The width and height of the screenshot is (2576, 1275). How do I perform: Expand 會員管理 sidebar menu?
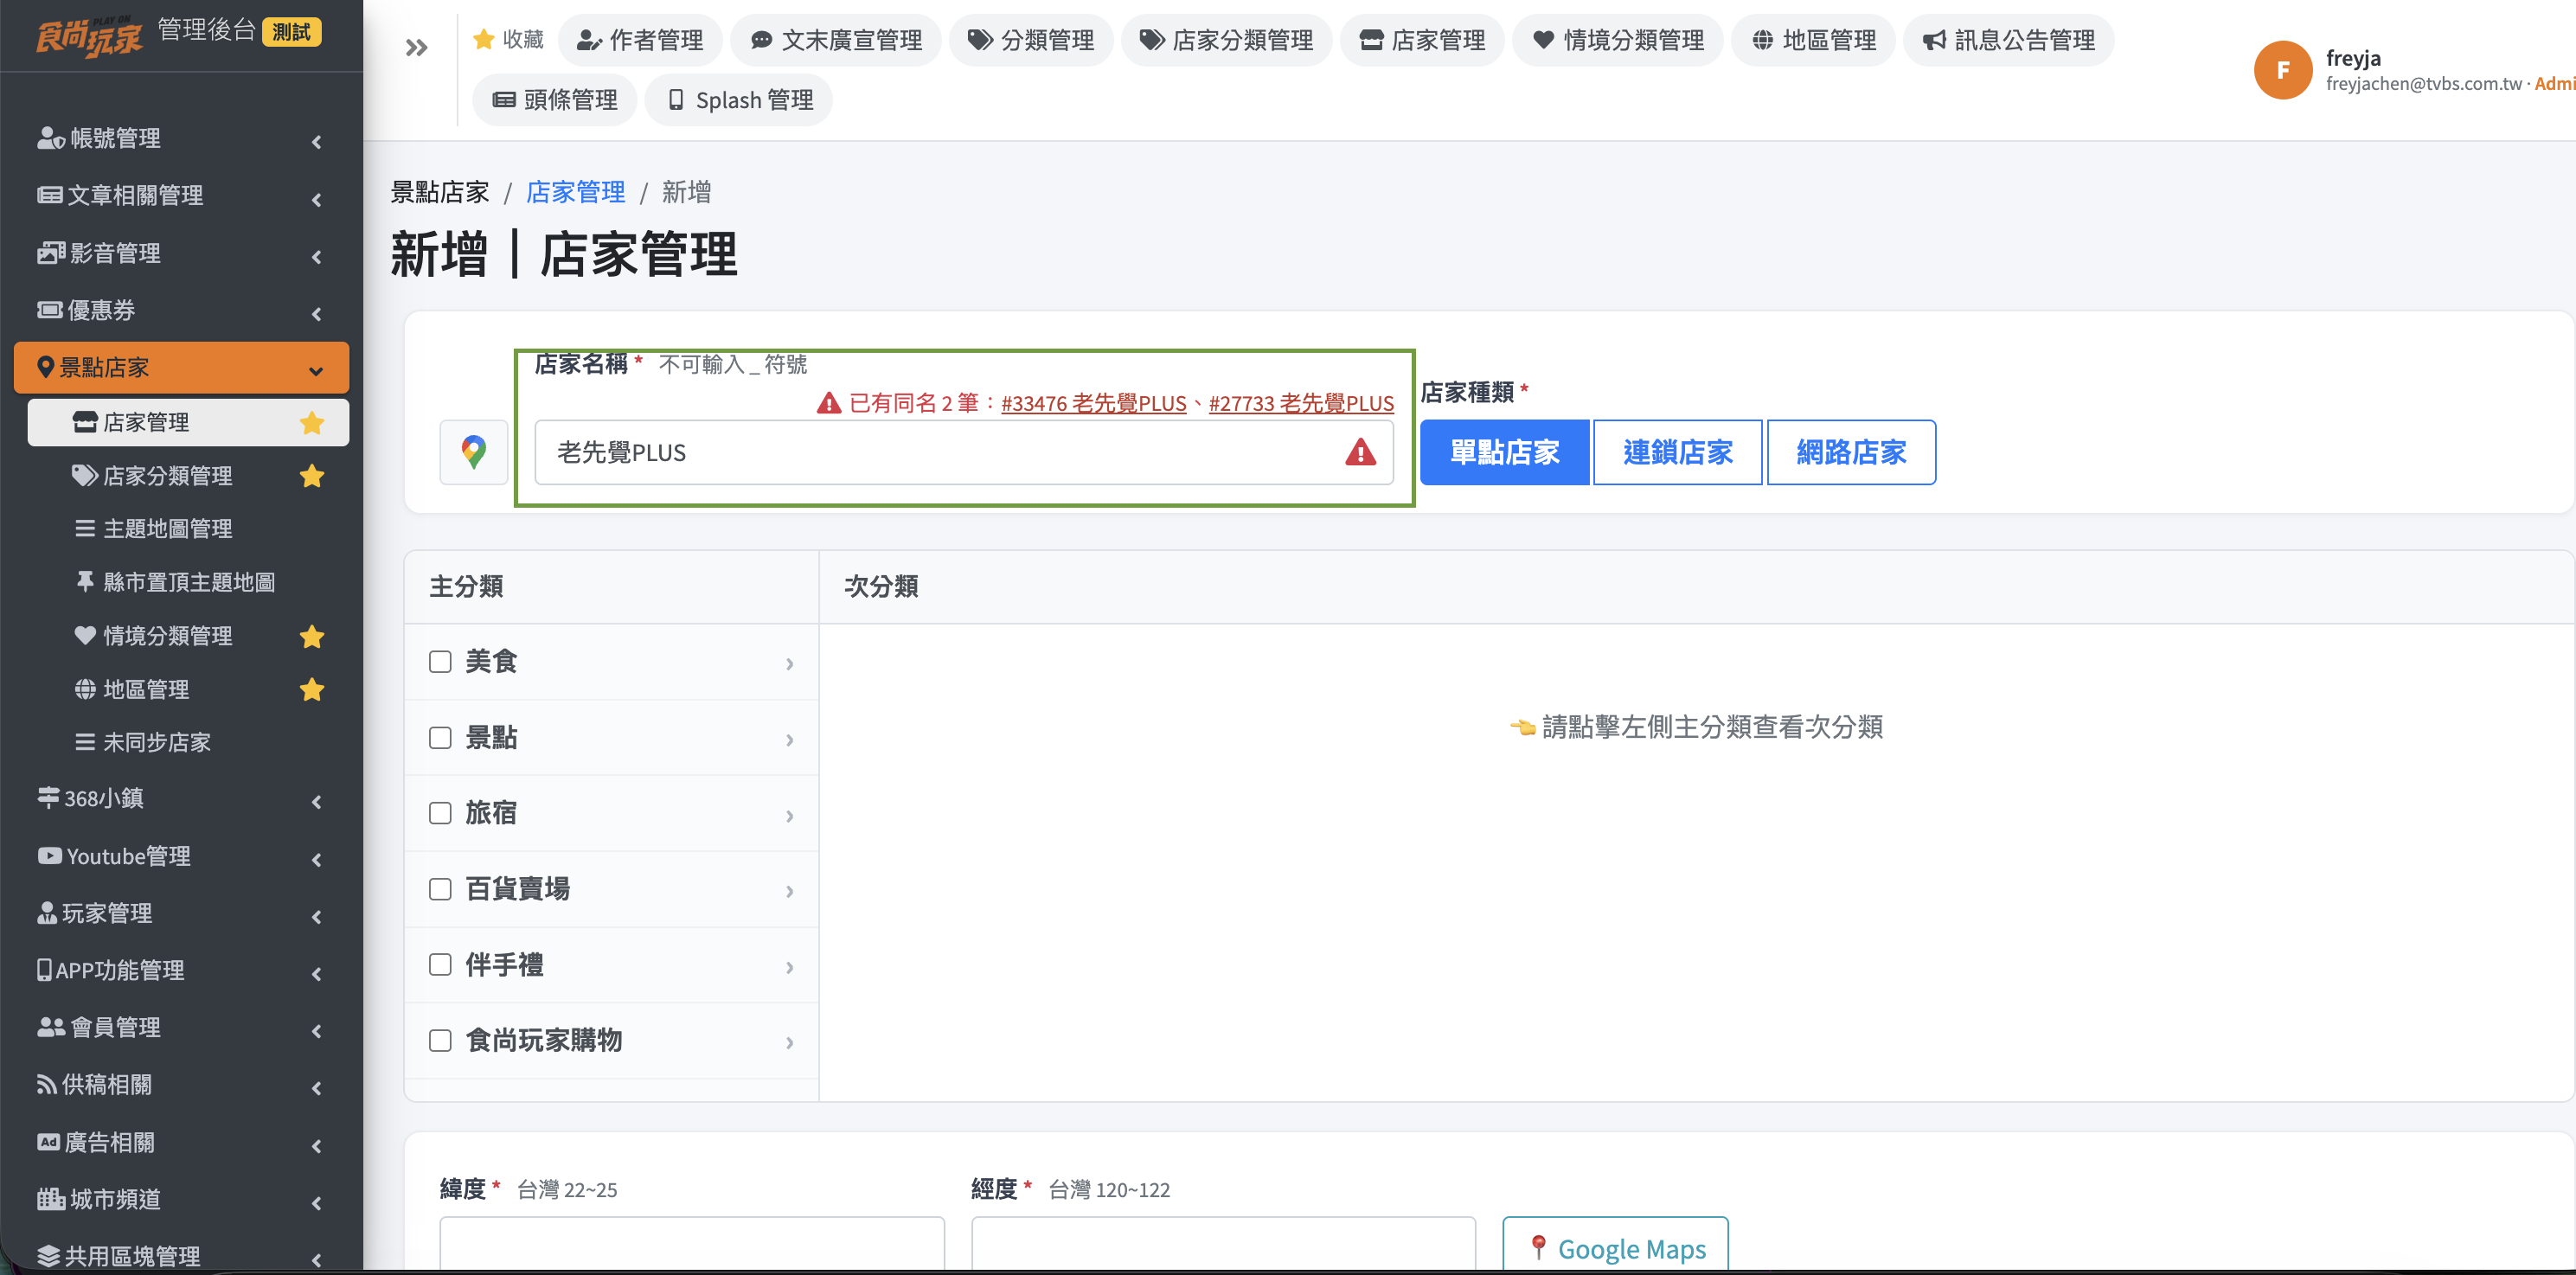[x=181, y=1028]
